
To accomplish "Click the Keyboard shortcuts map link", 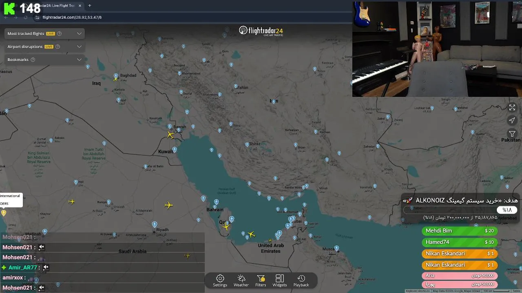I will click(x=418, y=291).
